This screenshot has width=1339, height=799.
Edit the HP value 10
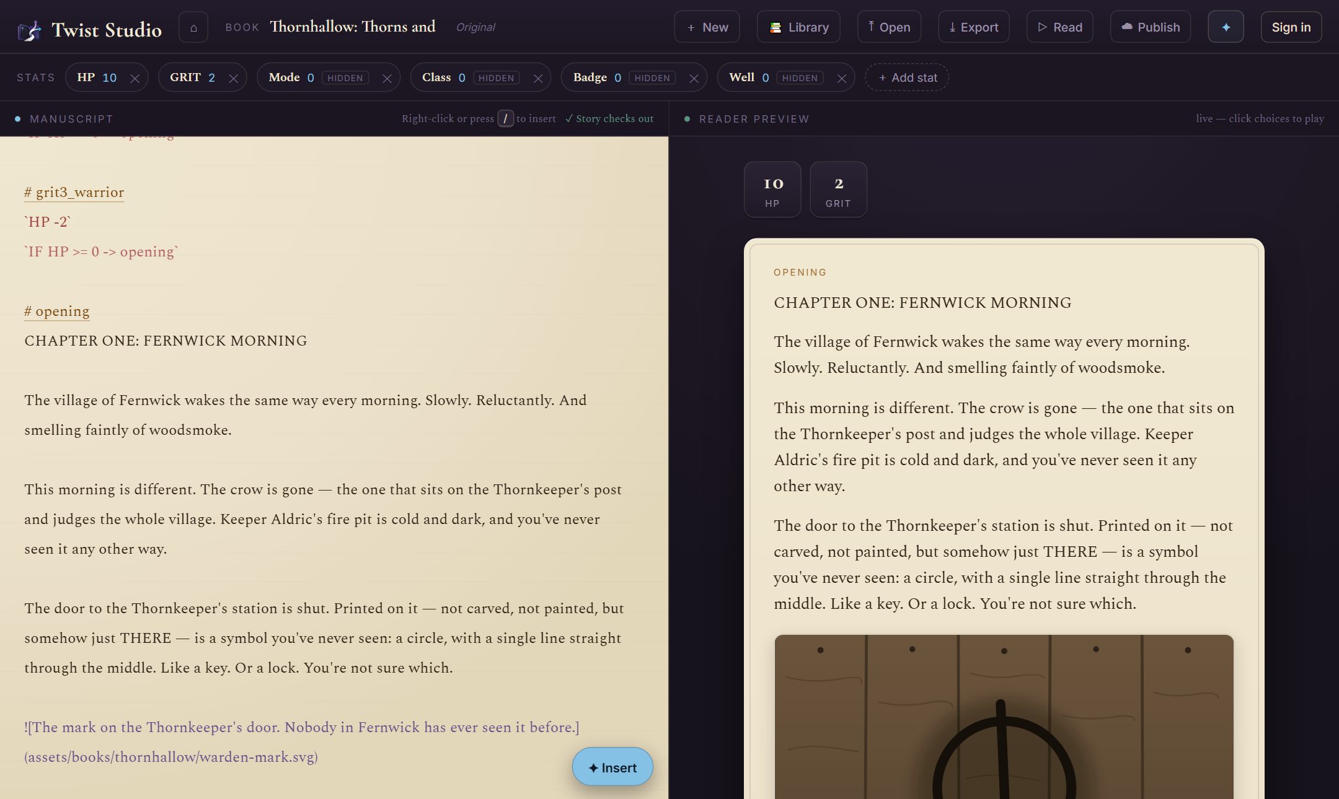tap(110, 77)
